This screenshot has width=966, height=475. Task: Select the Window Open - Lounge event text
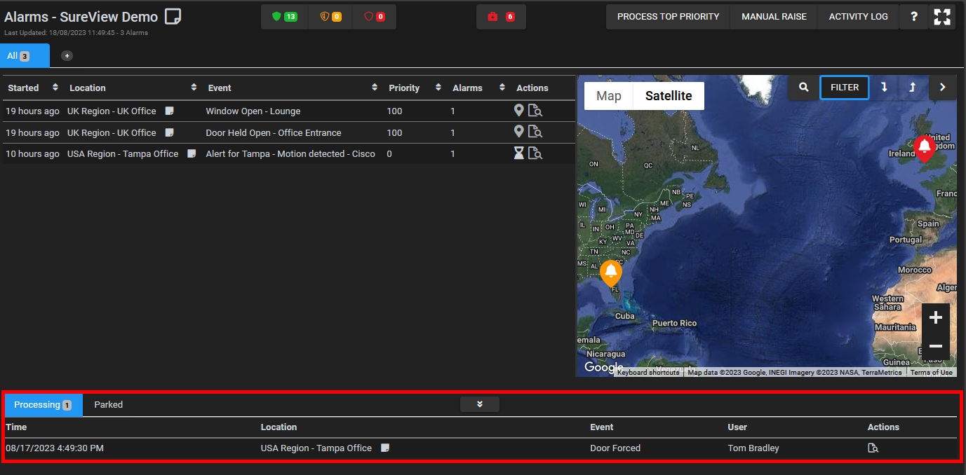253,111
